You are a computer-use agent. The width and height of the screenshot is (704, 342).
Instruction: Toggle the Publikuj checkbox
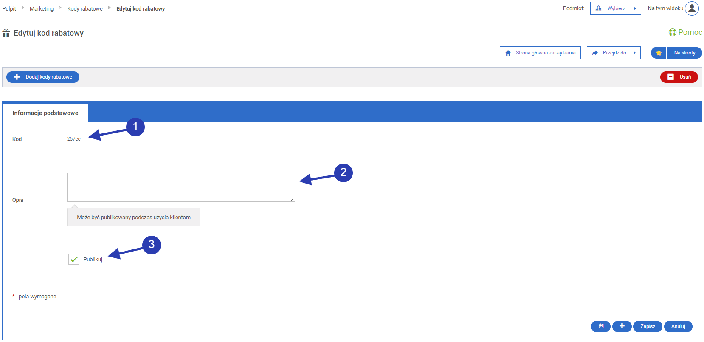pyautogui.click(x=74, y=259)
